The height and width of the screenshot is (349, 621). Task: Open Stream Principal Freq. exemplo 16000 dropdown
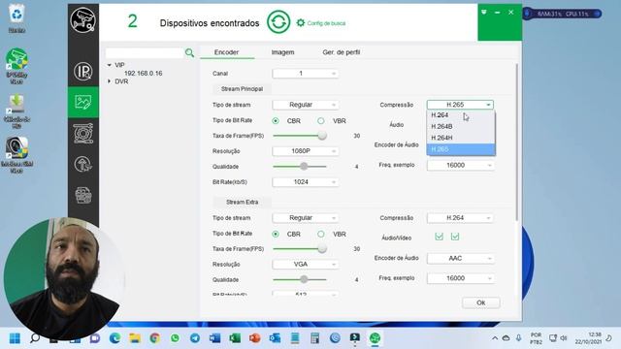pyautogui.click(x=460, y=165)
